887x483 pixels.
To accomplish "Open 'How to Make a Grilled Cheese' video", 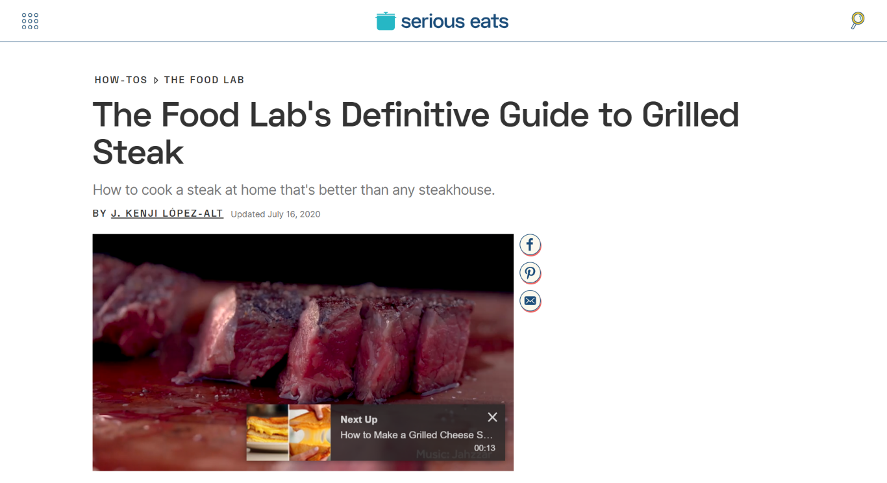I will pyautogui.click(x=416, y=435).
